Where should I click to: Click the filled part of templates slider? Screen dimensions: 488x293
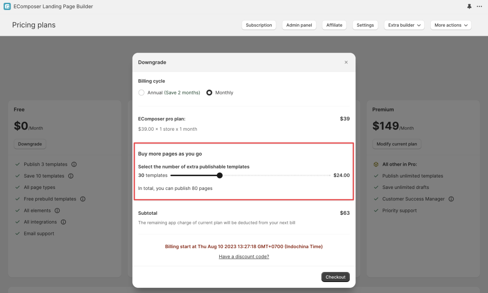tap(193, 176)
